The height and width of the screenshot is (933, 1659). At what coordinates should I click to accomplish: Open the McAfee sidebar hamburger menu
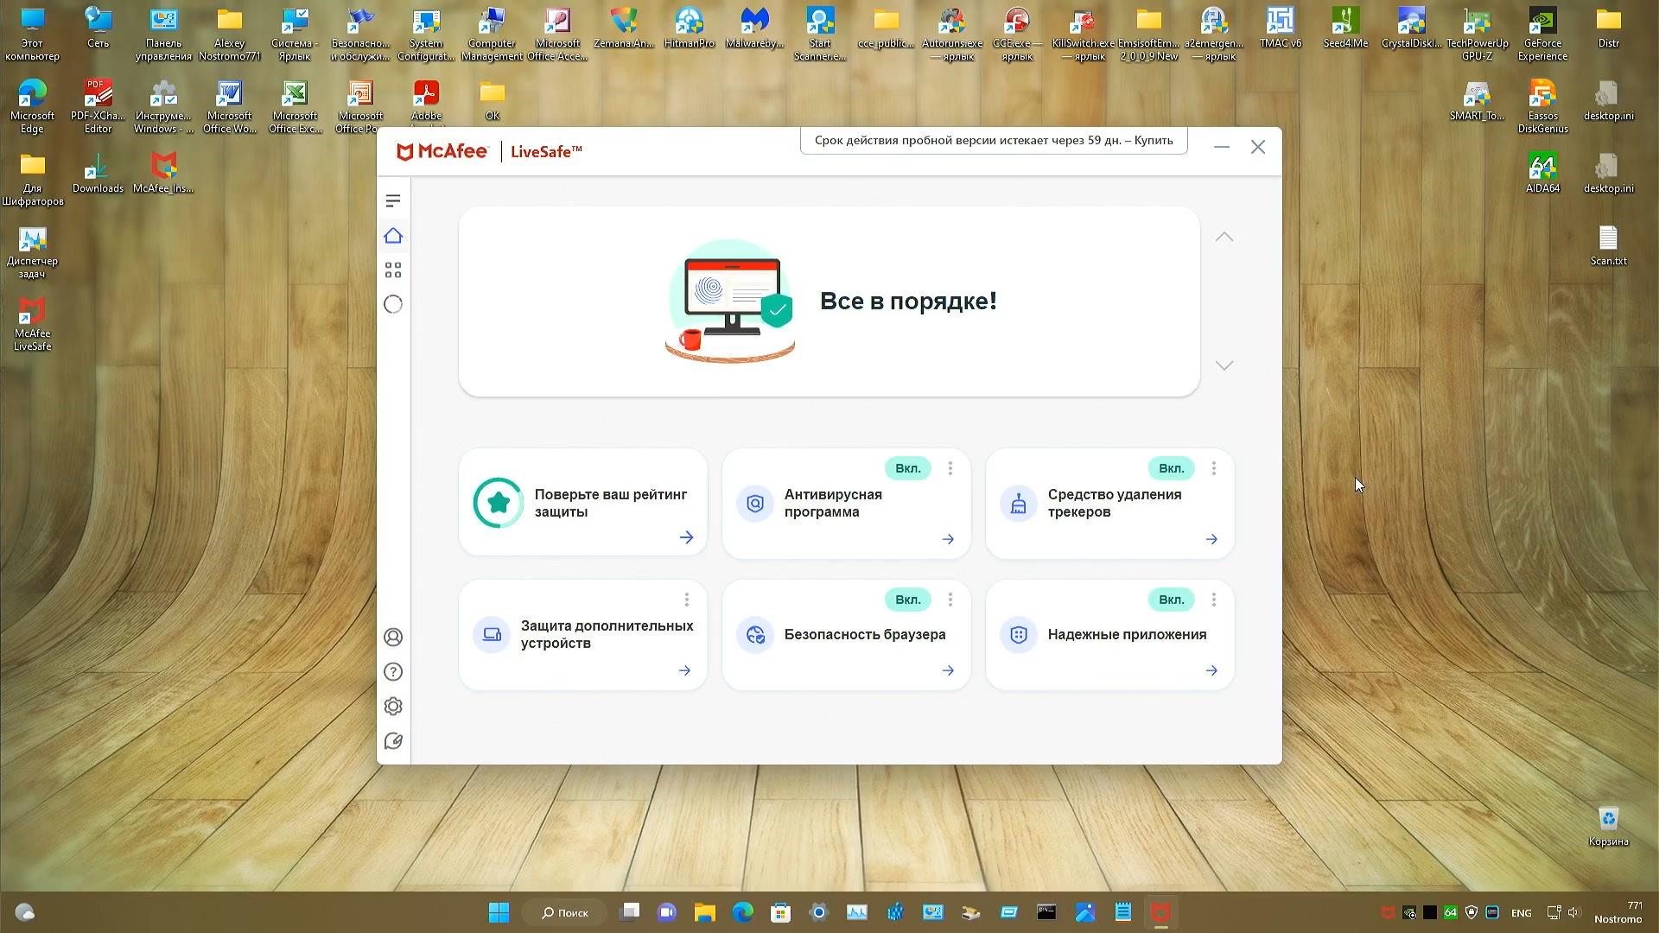pyautogui.click(x=393, y=201)
